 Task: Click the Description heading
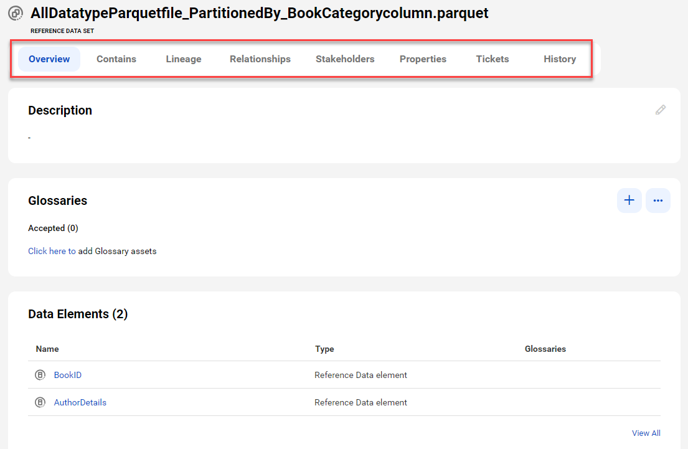tap(60, 110)
